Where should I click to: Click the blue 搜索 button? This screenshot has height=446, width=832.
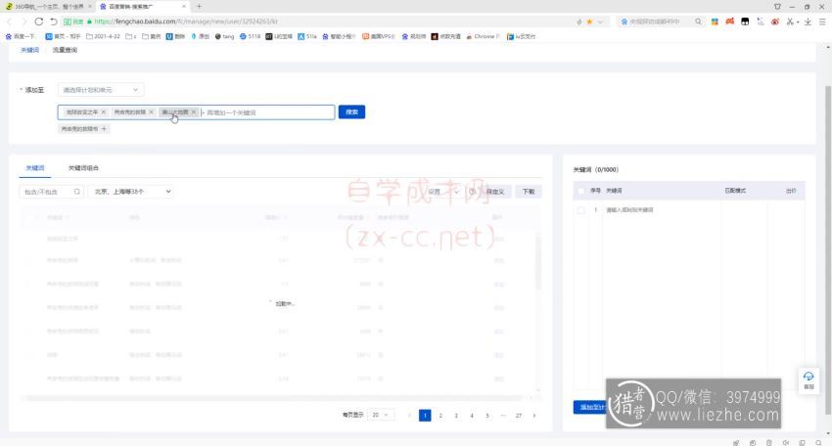point(351,111)
